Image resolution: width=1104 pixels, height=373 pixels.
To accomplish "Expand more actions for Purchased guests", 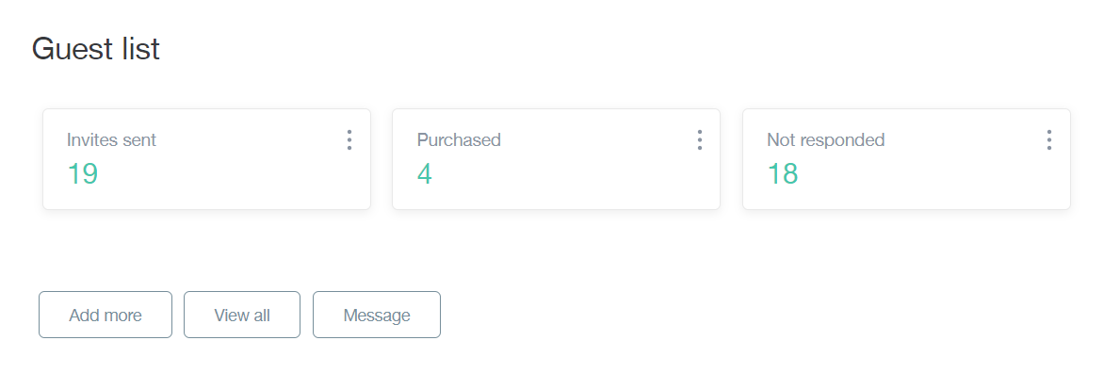I will click(x=699, y=140).
